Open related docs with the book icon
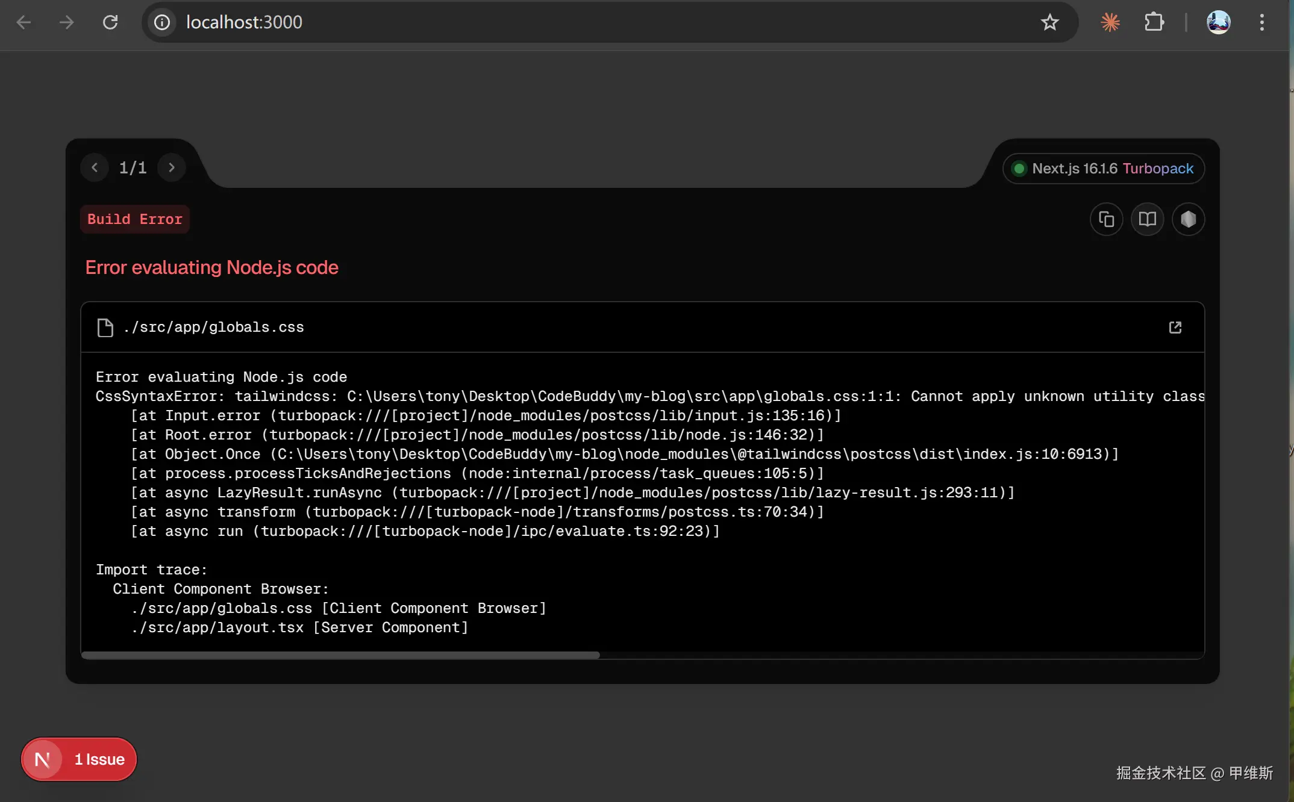This screenshot has height=802, width=1294. (1147, 219)
